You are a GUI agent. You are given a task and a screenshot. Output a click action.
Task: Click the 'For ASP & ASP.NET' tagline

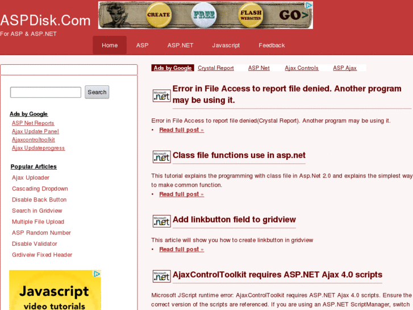pos(28,34)
